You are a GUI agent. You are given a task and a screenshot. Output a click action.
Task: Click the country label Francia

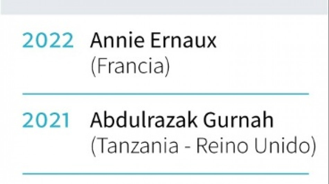click(x=130, y=68)
